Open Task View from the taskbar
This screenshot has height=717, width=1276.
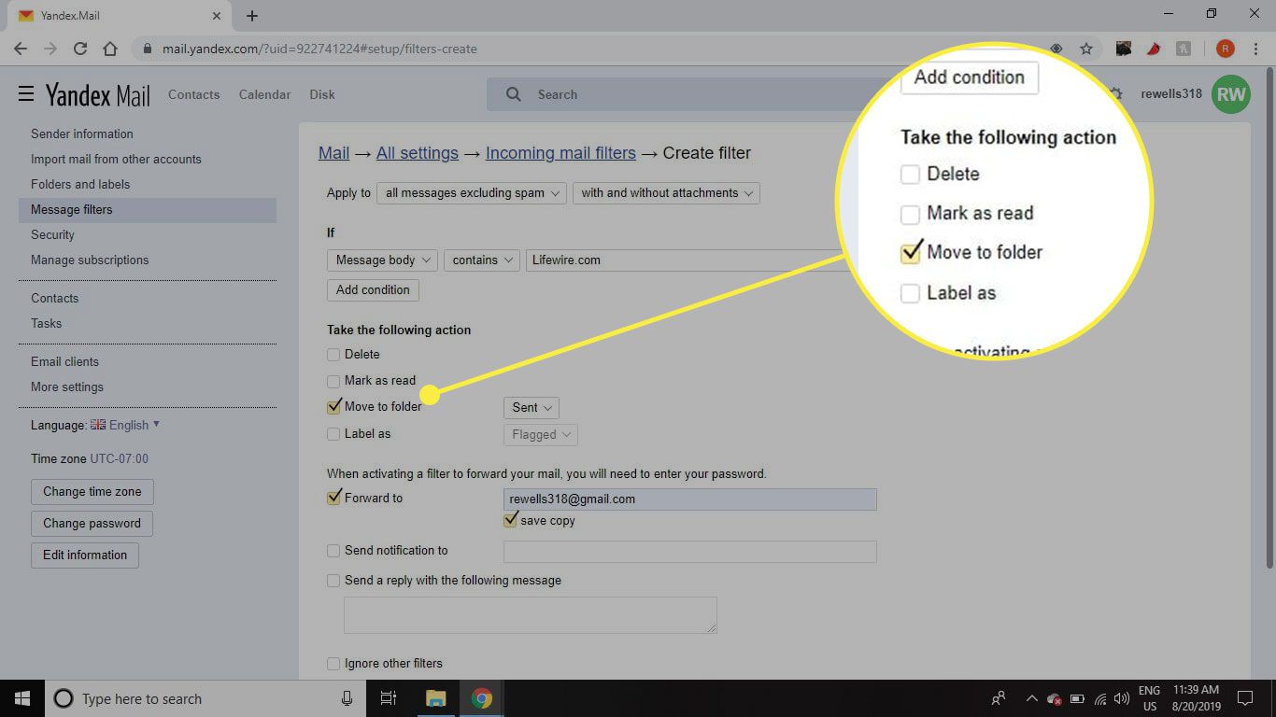coord(389,698)
